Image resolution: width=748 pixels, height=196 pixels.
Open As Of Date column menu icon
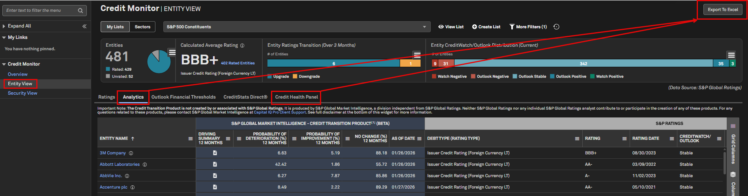pos(419,139)
